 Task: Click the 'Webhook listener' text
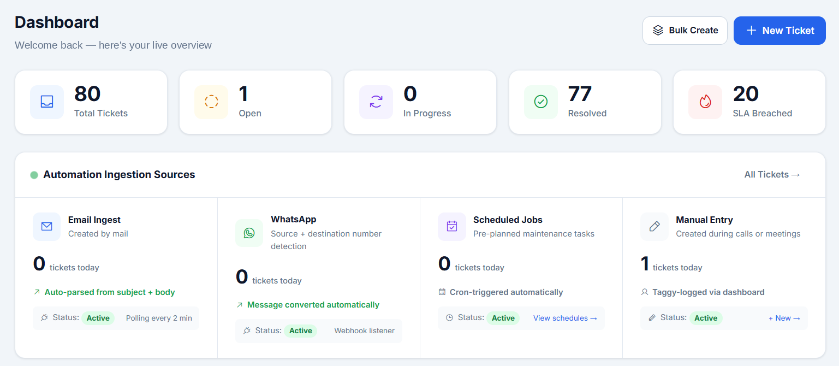click(364, 330)
